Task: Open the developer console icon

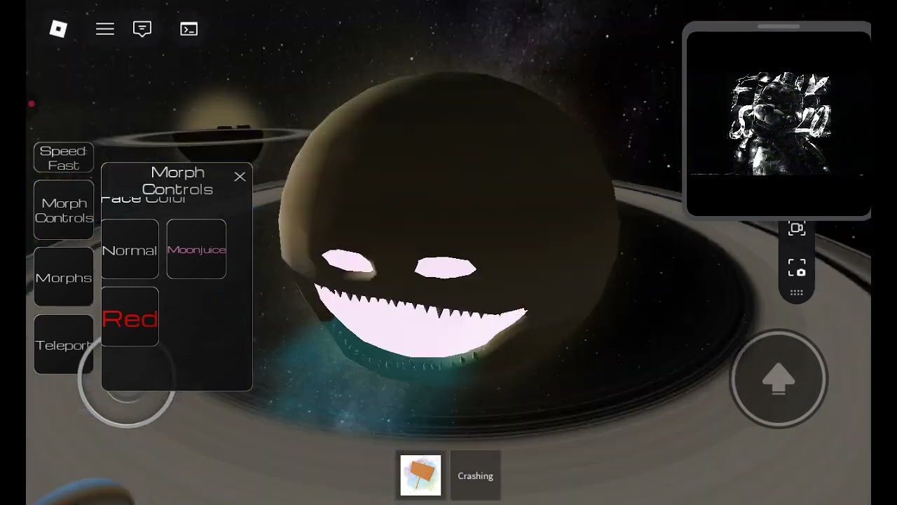Action: tap(189, 29)
